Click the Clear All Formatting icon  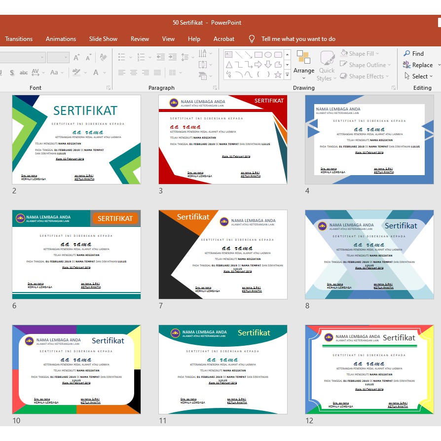tap(103, 57)
